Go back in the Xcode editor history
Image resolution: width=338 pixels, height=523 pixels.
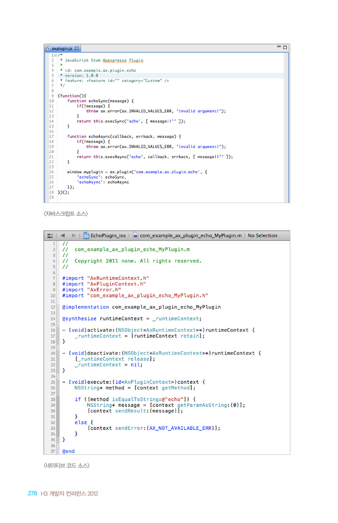63,236
